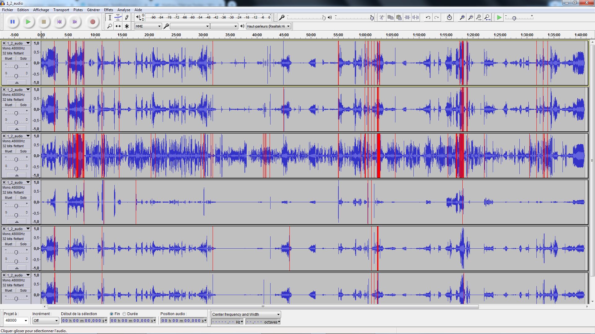Image resolution: width=595 pixels, height=334 pixels.
Task: Select the Envelope tool
Action: [118, 18]
